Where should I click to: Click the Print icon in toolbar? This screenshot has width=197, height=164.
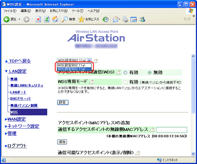click(125, 19)
